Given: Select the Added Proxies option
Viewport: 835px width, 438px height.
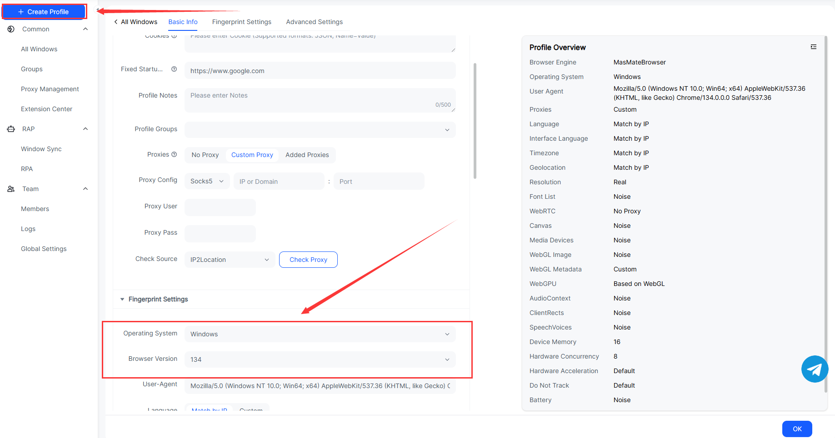Looking at the screenshot, I should [x=307, y=155].
